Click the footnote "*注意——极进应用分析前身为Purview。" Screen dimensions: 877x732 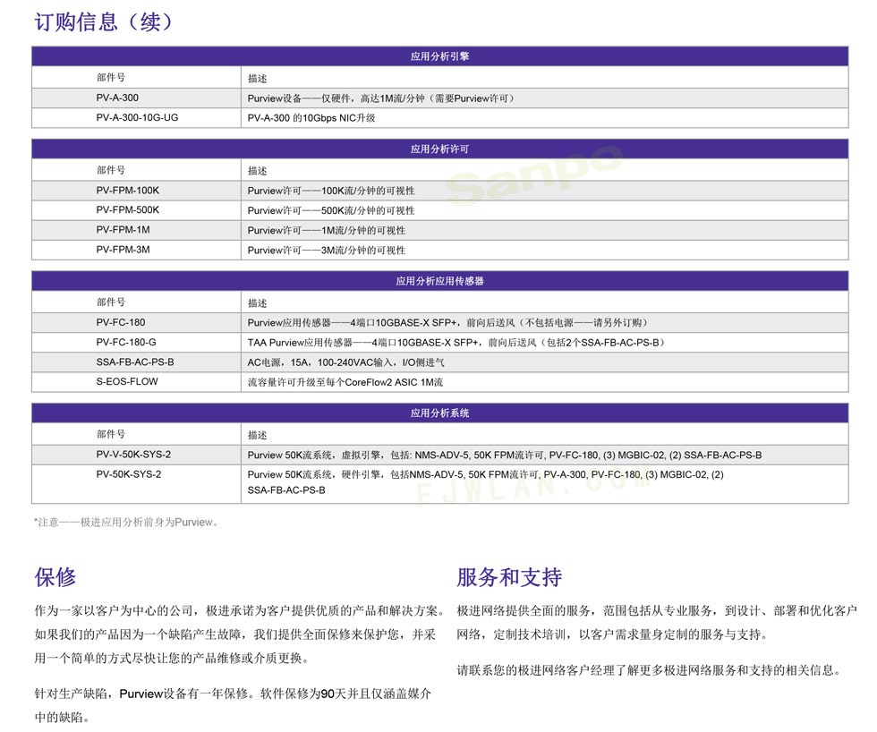tap(126, 523)
